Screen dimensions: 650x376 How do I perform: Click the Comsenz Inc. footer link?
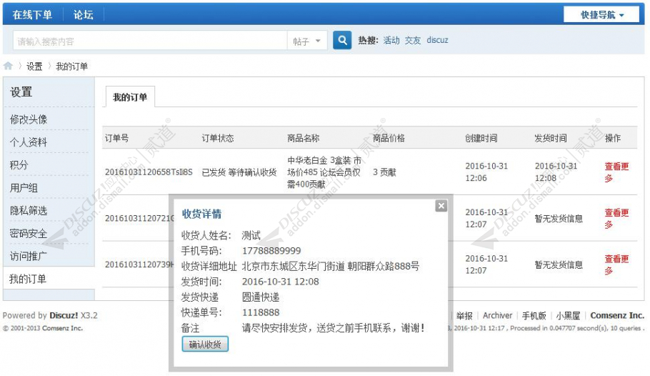click(x=617, y=315)
